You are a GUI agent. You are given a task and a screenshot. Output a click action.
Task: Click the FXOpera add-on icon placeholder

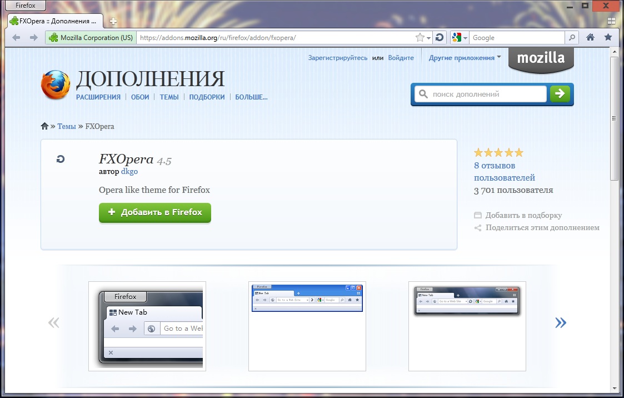(x=61, y=159)
